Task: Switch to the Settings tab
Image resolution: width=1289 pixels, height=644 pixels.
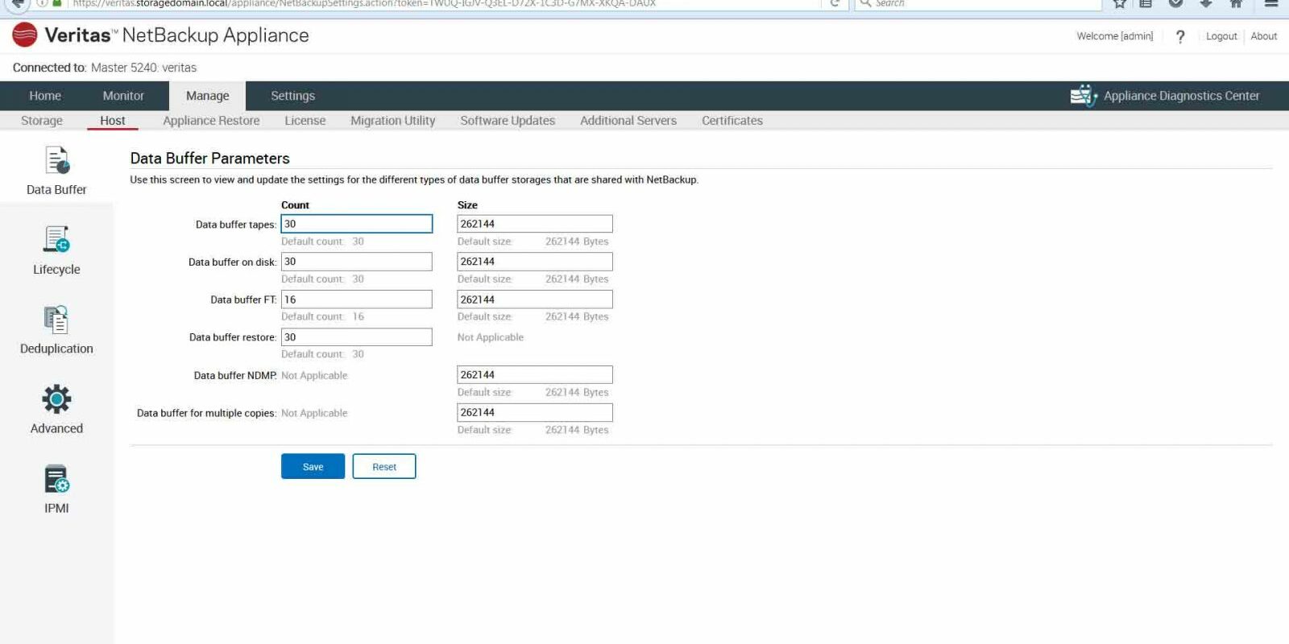Action: [293, 96]
